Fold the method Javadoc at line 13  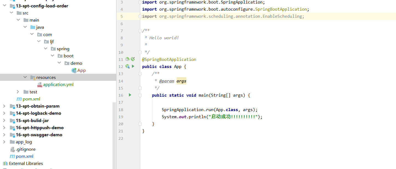[140, 74]
